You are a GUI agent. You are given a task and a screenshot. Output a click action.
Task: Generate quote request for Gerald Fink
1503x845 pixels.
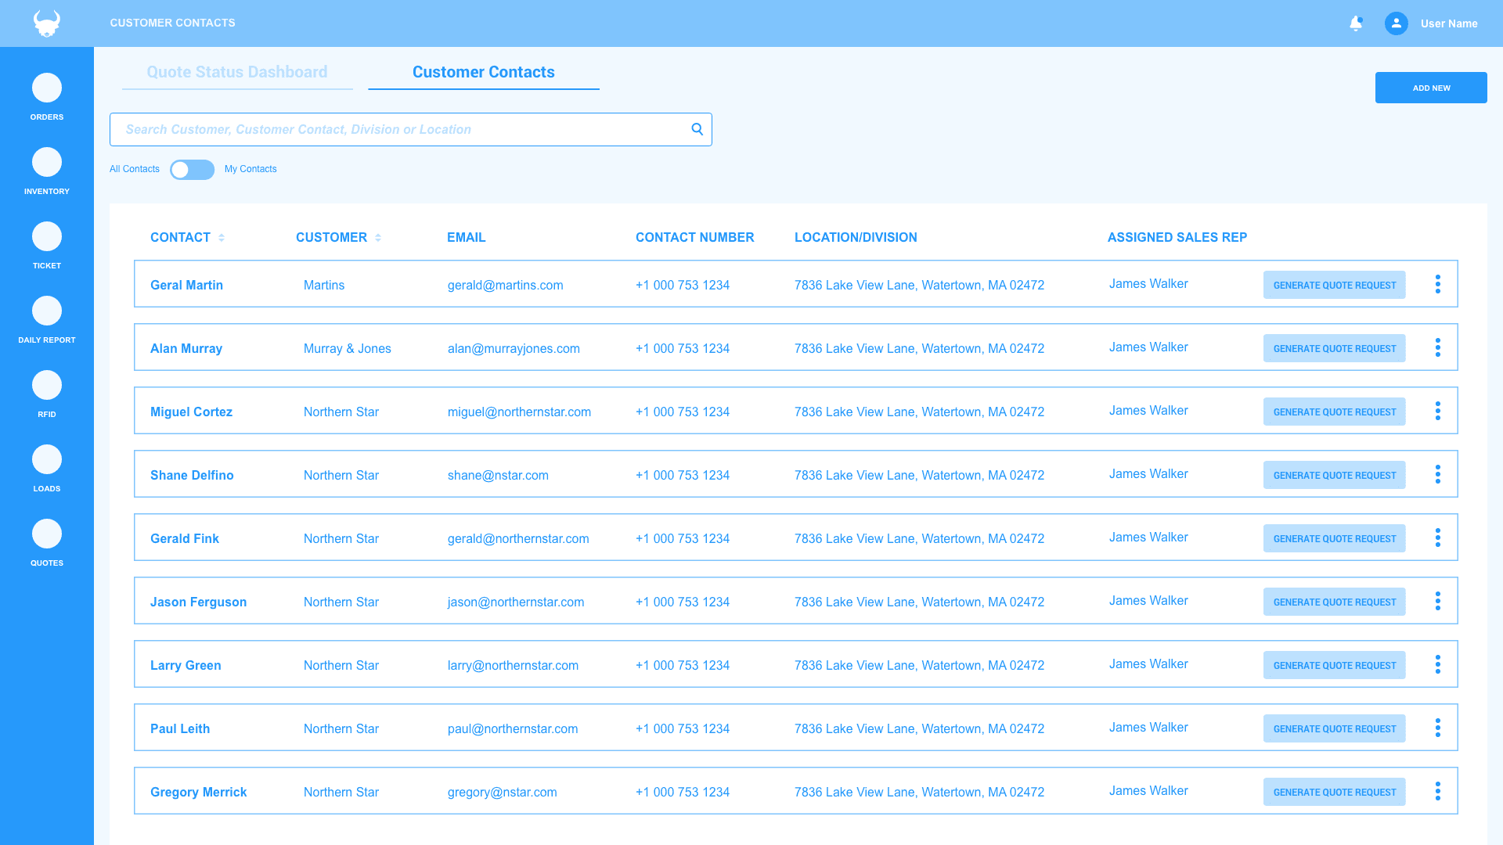1334,538
